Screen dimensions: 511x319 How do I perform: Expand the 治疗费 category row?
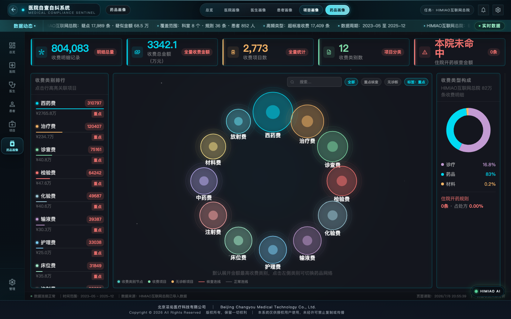70,131
